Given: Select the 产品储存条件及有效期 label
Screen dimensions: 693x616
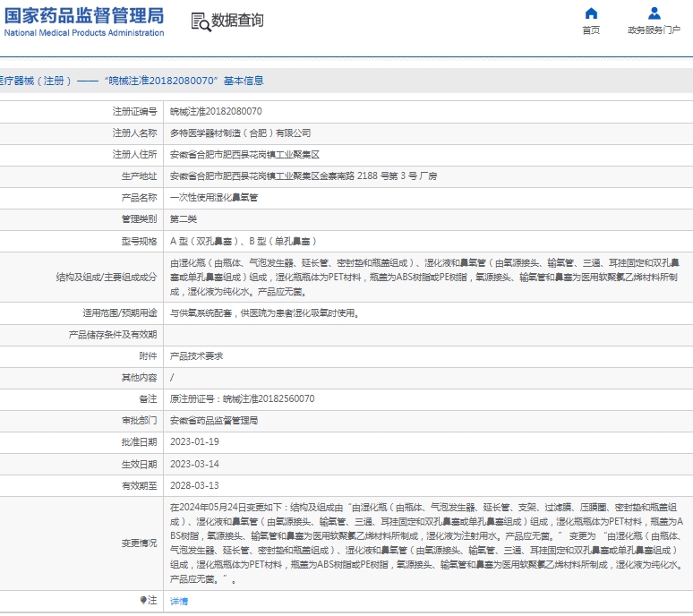Looking at the screenshot, I should click(x=113, y=335).
